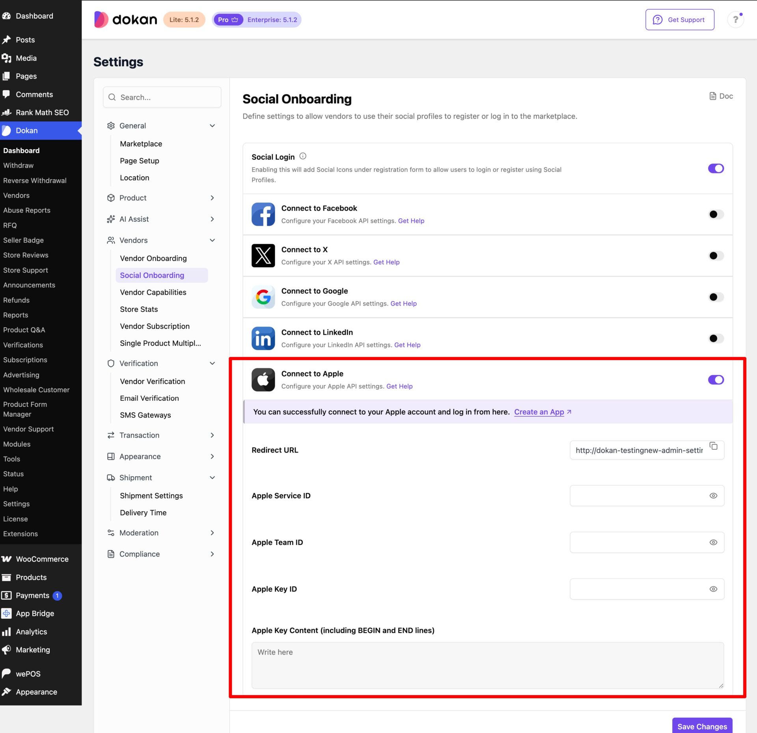
Task: Click the Rank Math SEO icon
Action: click(6, 113)
